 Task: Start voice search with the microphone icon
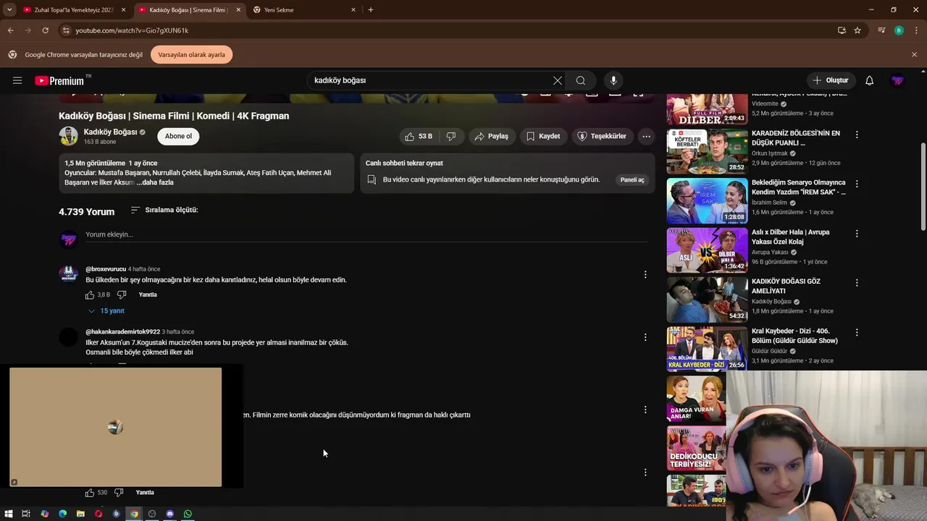[613, 80]
